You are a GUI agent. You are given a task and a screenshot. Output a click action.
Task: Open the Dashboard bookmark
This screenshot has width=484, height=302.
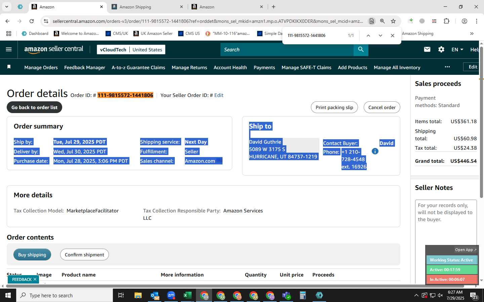click(35, 34)
